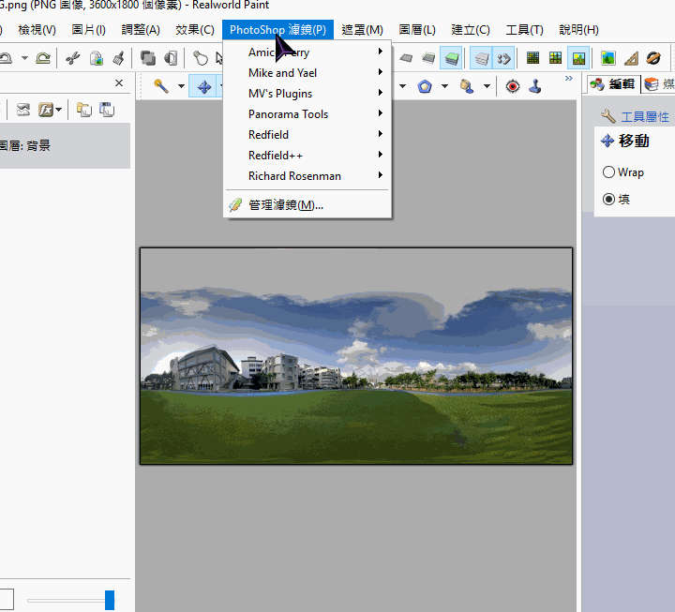Select the blue polygon shape tool
This screenshot has width=675, height=612.
click(425, 86)
